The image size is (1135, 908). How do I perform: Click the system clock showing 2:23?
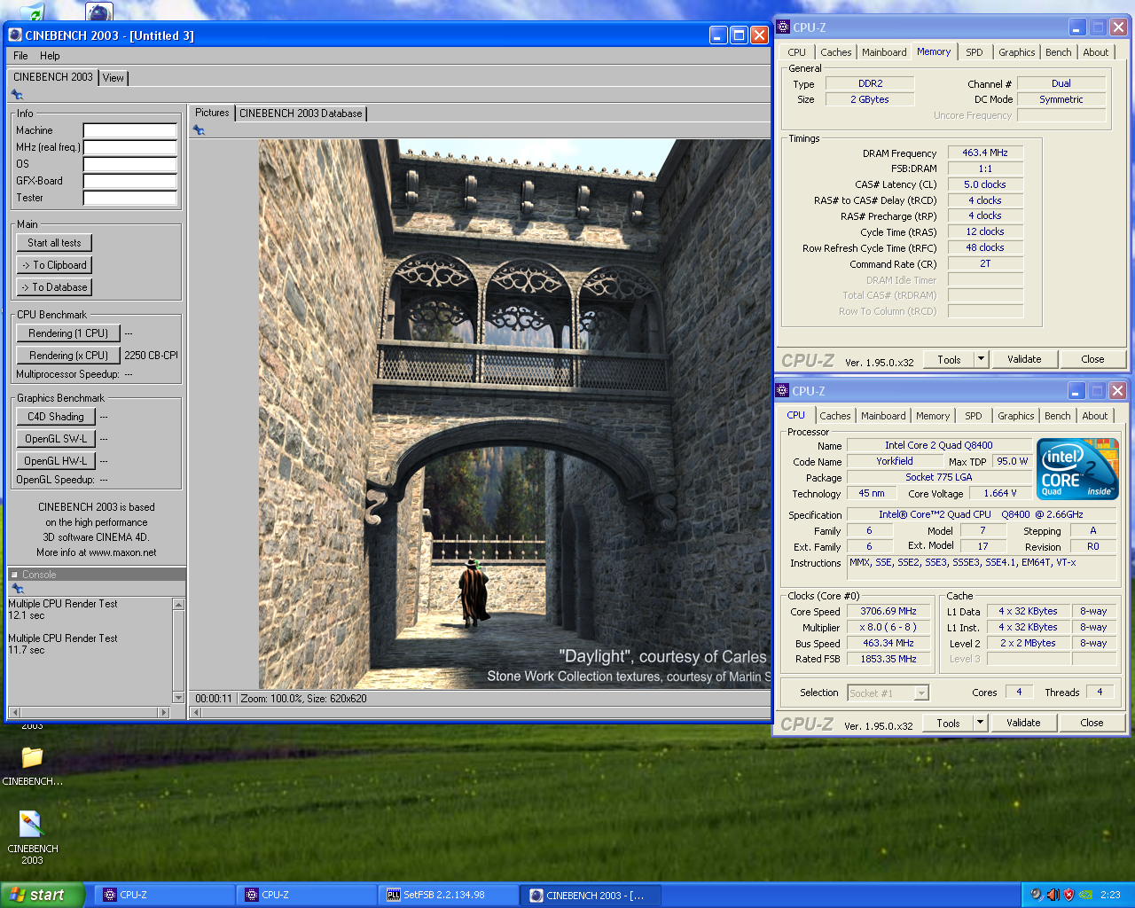1110,895
